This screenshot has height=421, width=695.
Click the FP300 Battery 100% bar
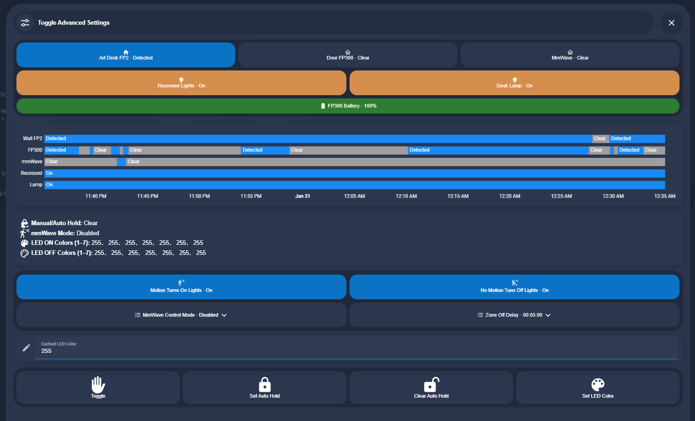click(x=348, y=106)
